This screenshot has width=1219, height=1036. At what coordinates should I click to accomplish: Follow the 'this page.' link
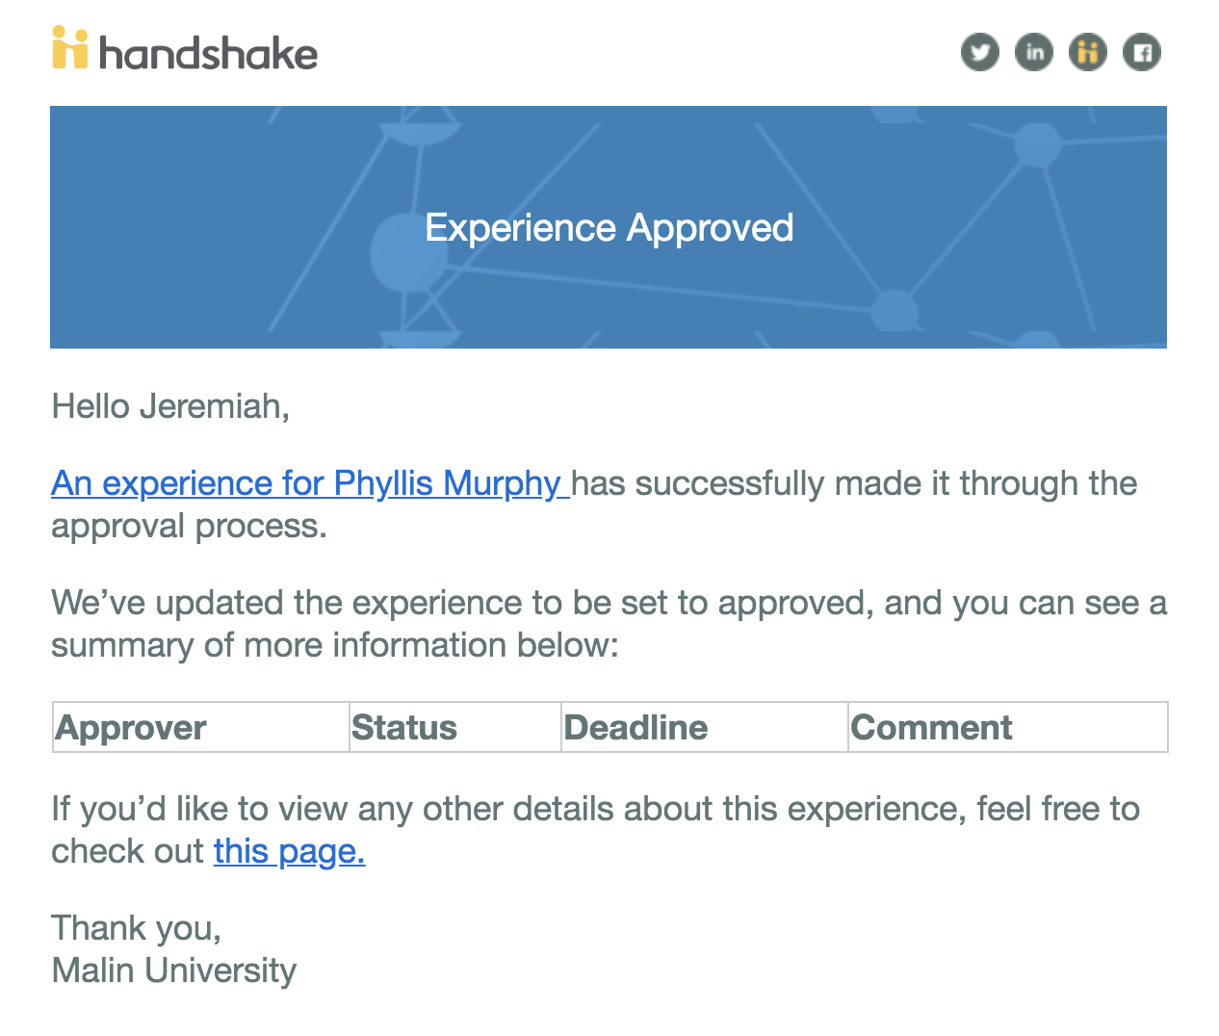point(289,851)
